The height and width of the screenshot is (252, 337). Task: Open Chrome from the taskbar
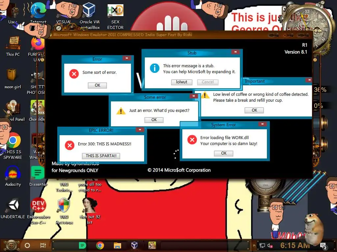point(100,245)
